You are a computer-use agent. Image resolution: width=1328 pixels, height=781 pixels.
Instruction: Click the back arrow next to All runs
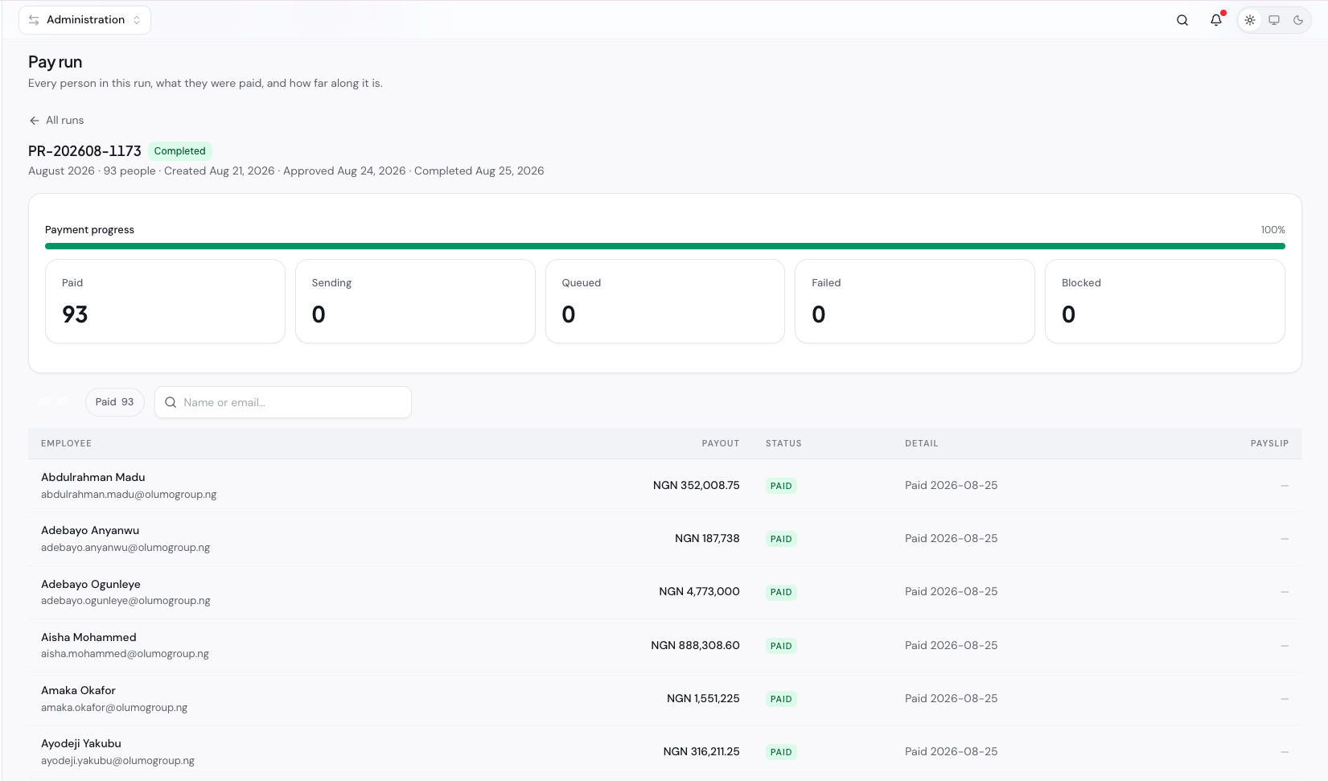[x=34, y=121]
